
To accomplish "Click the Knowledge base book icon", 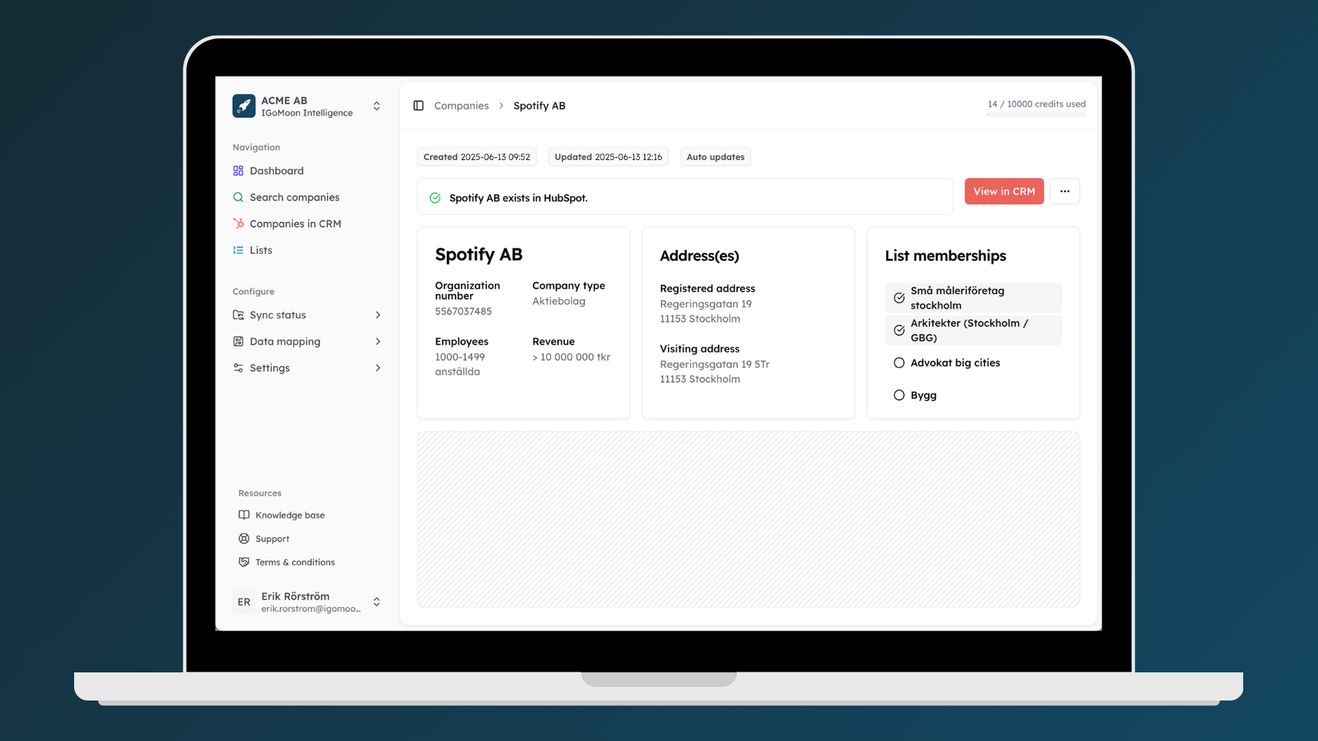I will 244,515.
